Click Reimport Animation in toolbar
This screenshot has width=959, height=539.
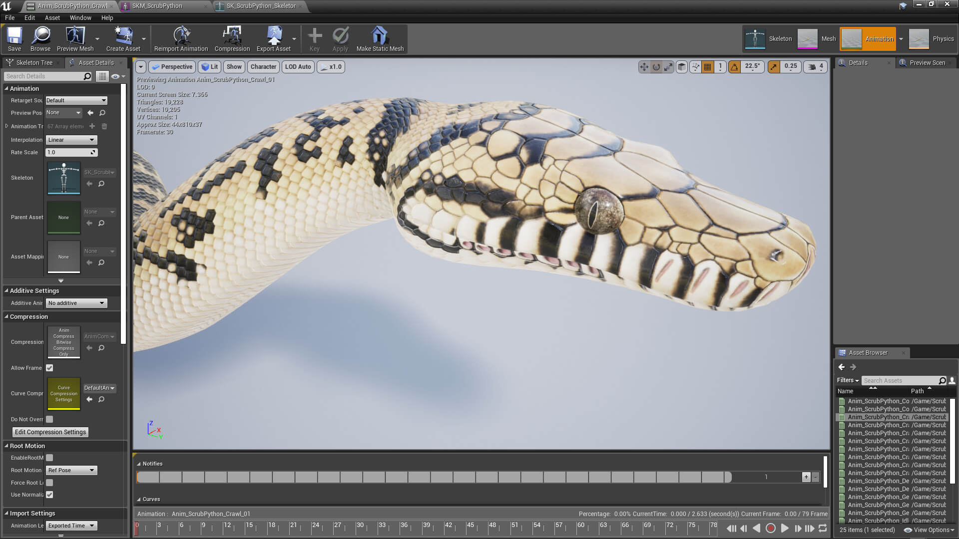click(x=181, y=39)
